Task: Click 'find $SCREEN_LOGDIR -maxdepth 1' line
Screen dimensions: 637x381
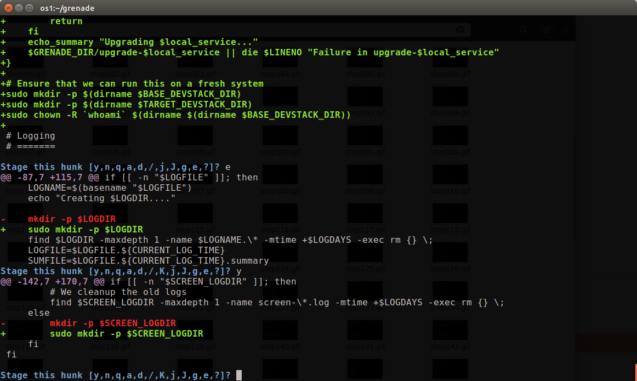Action: point(277,303)
